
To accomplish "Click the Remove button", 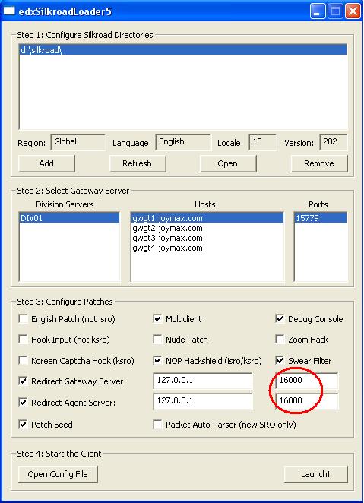I will (x=319, y=163).
